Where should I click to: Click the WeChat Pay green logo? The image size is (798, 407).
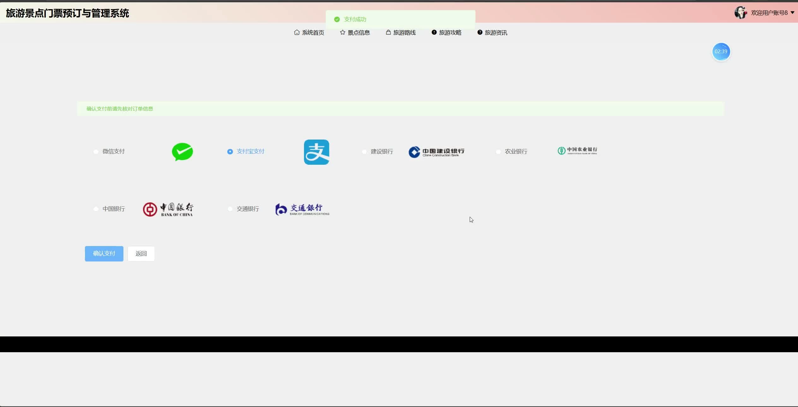coord(182,152)
